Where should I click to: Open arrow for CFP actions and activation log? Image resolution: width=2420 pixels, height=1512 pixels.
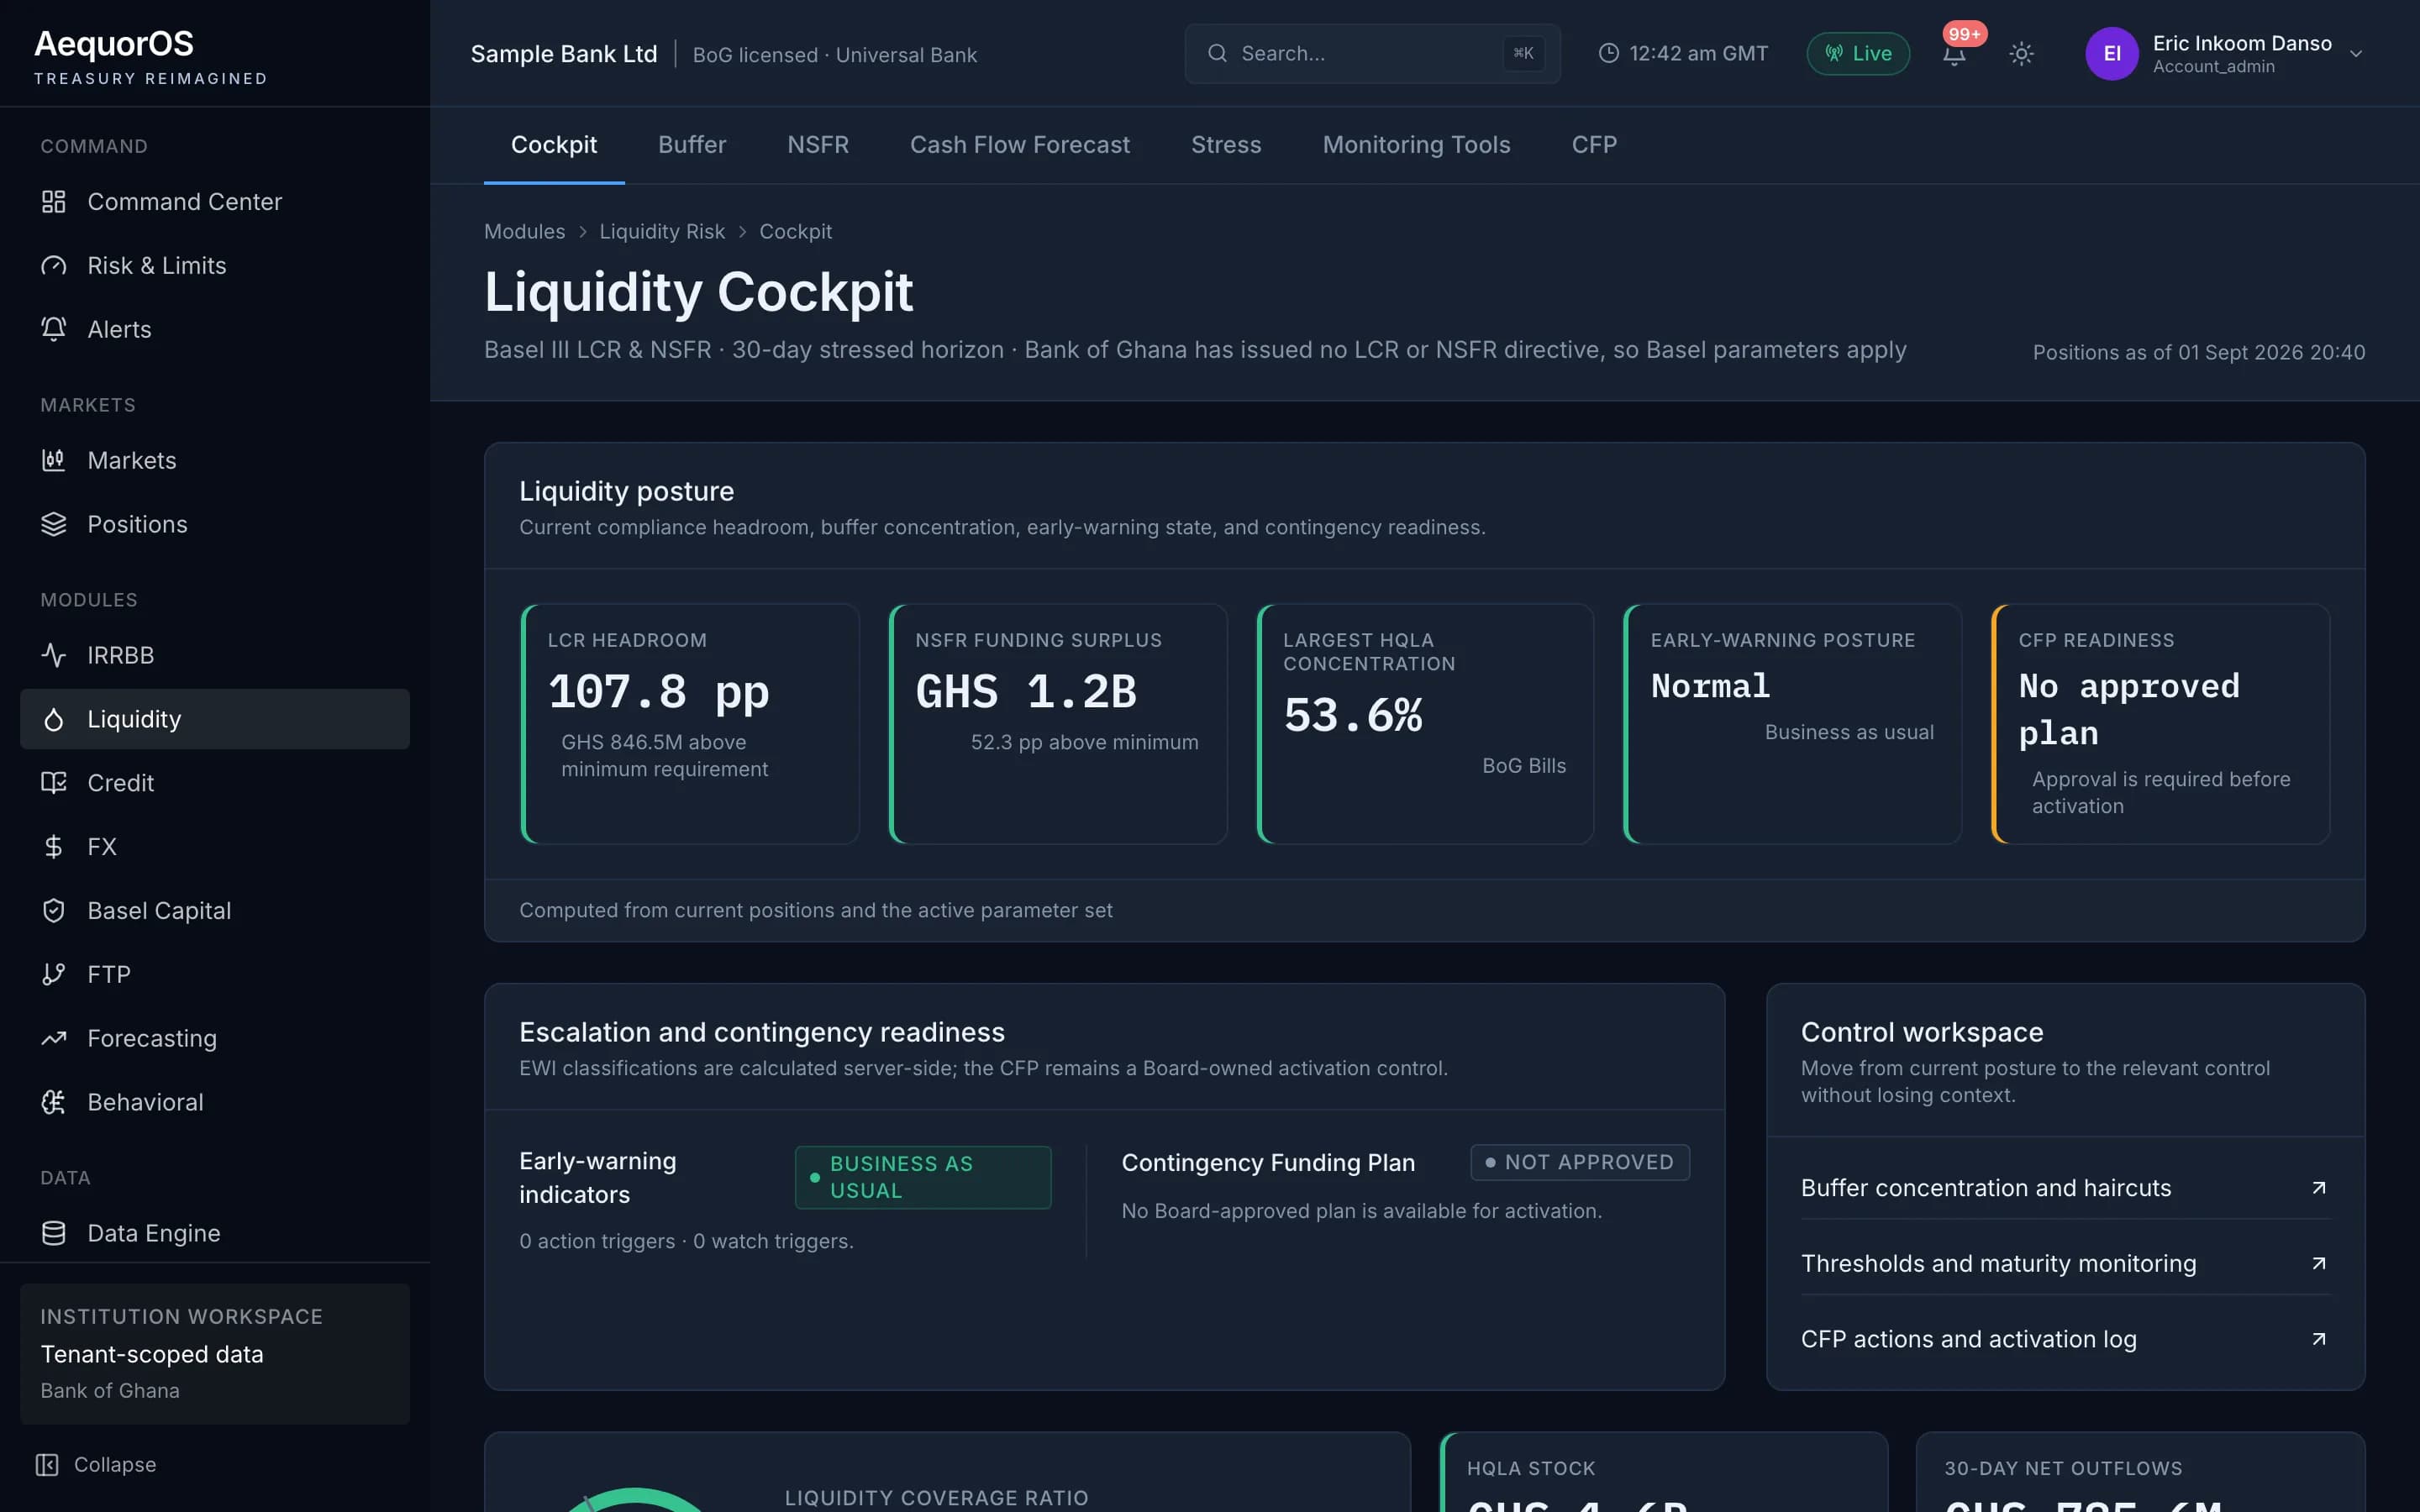(x=2318, y=1339)
